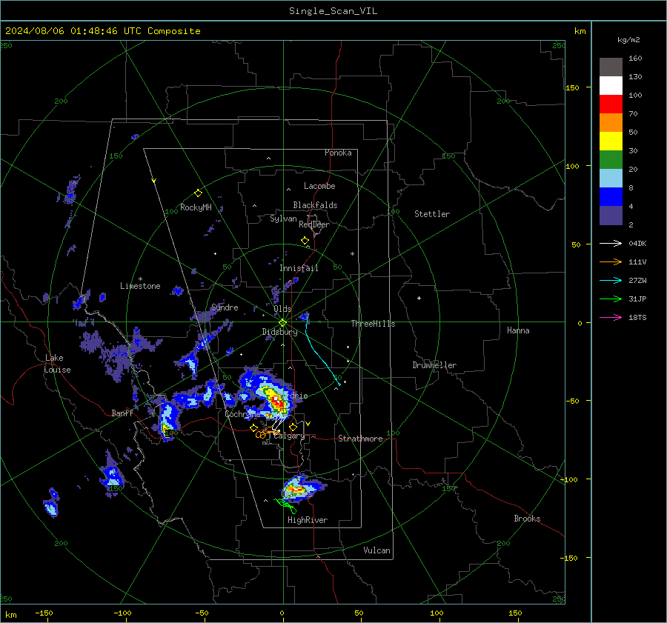Click the Single_Scan_VIL title

(x=333, y=11)
